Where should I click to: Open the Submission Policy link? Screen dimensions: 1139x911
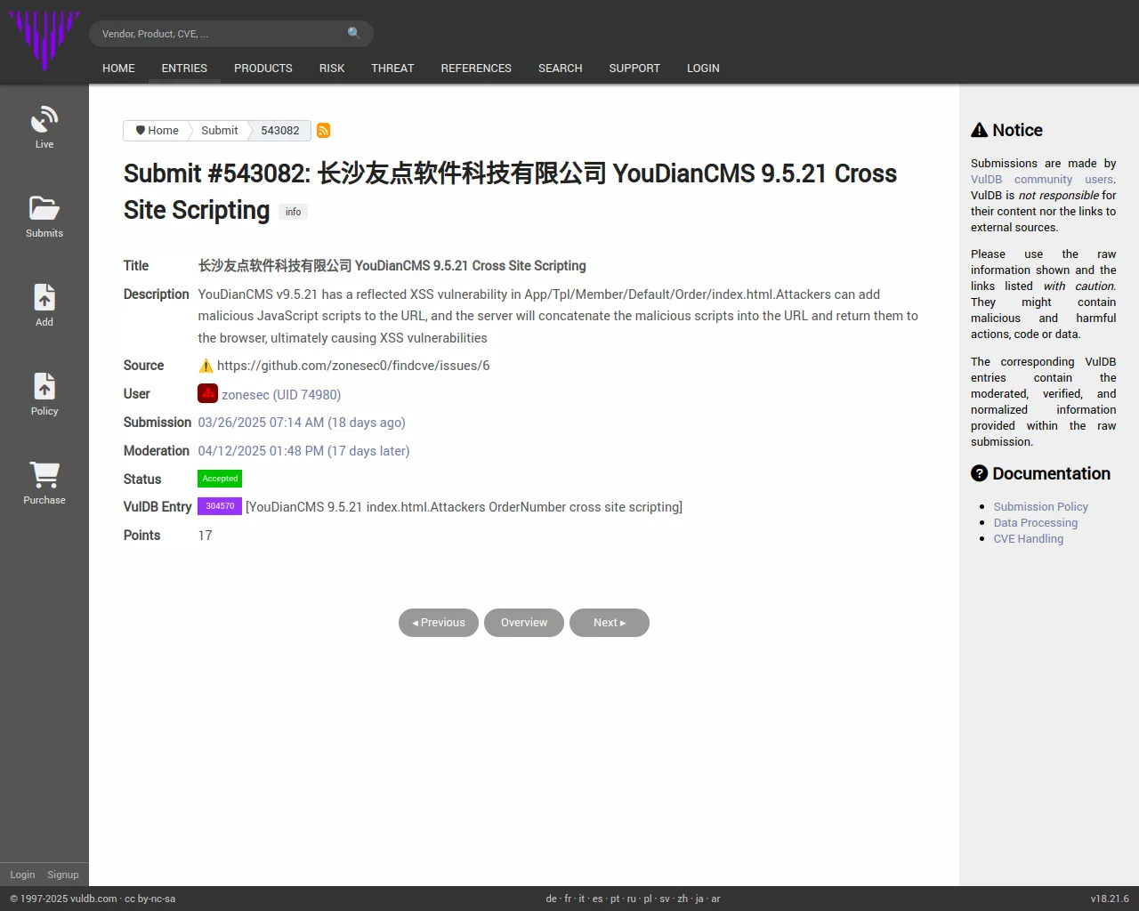pyautogui.click(x=1041, y=507)
